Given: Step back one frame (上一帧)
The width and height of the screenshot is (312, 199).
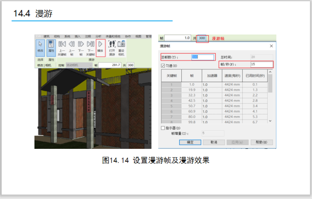Looking at the screenshot, I should (71, 47).
